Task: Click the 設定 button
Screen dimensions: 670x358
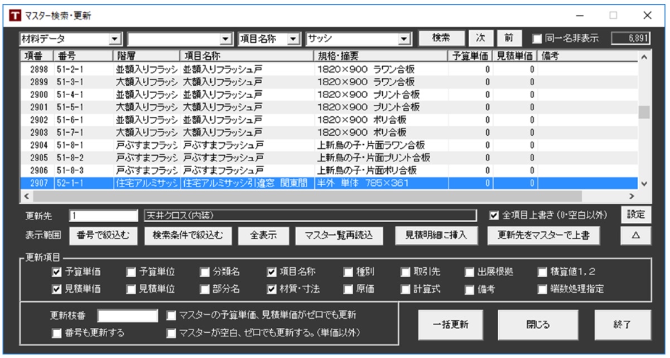Action: point(635,214)
